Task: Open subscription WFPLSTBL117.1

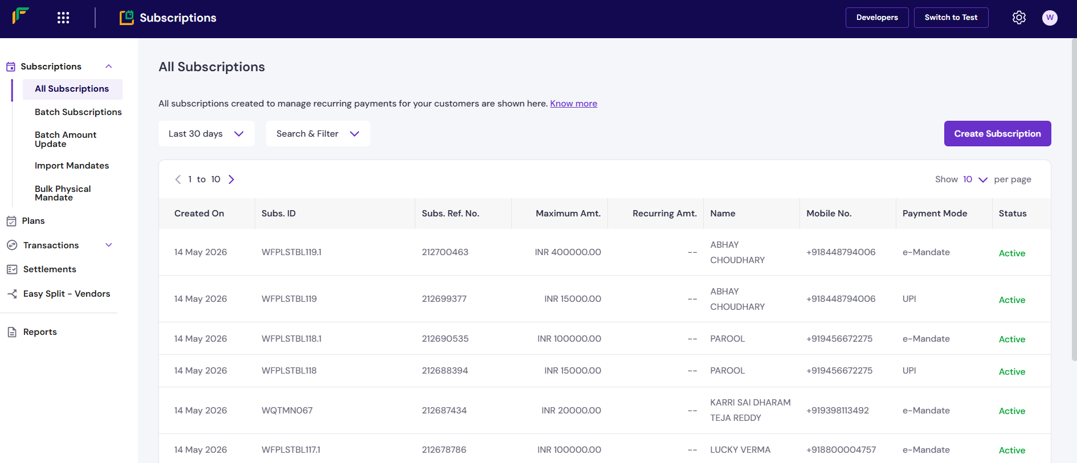Action: pos(291,450)
